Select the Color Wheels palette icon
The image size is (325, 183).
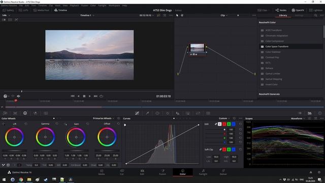(25, 113)
